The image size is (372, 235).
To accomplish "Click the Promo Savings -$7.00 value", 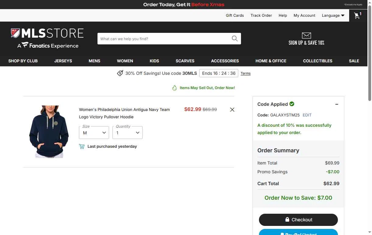I will tap(333, 172).
